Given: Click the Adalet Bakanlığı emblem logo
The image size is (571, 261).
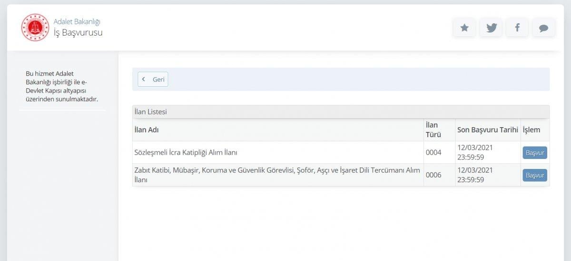Looking at the screenshot, I should click(35, 28).
